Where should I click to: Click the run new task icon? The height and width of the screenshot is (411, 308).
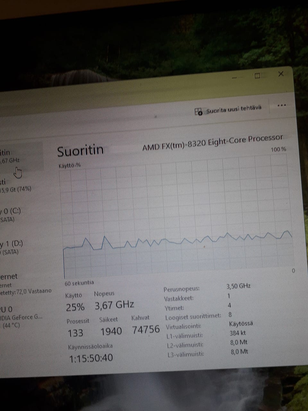pyautogui.click(x=199, y=112)
